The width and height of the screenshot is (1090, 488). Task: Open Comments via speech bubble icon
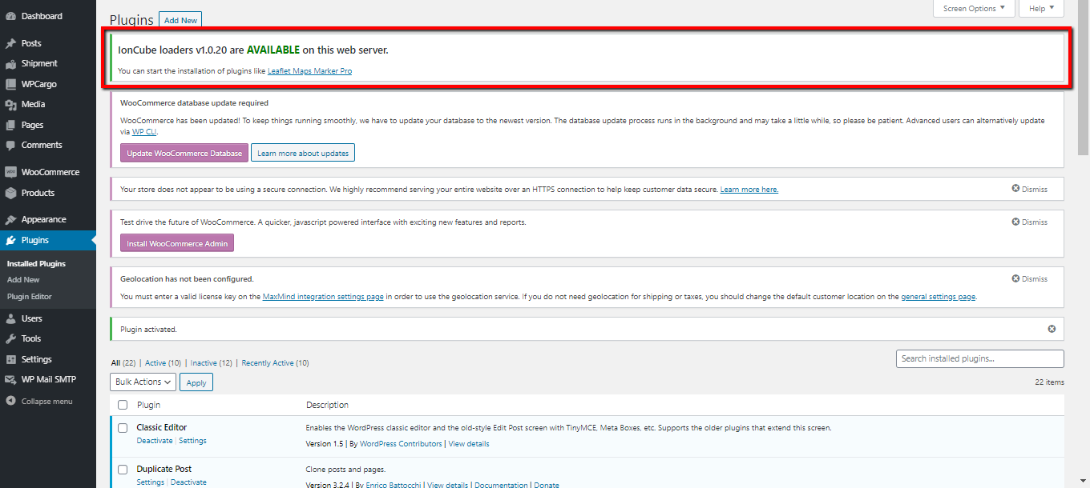pos(10,146)
